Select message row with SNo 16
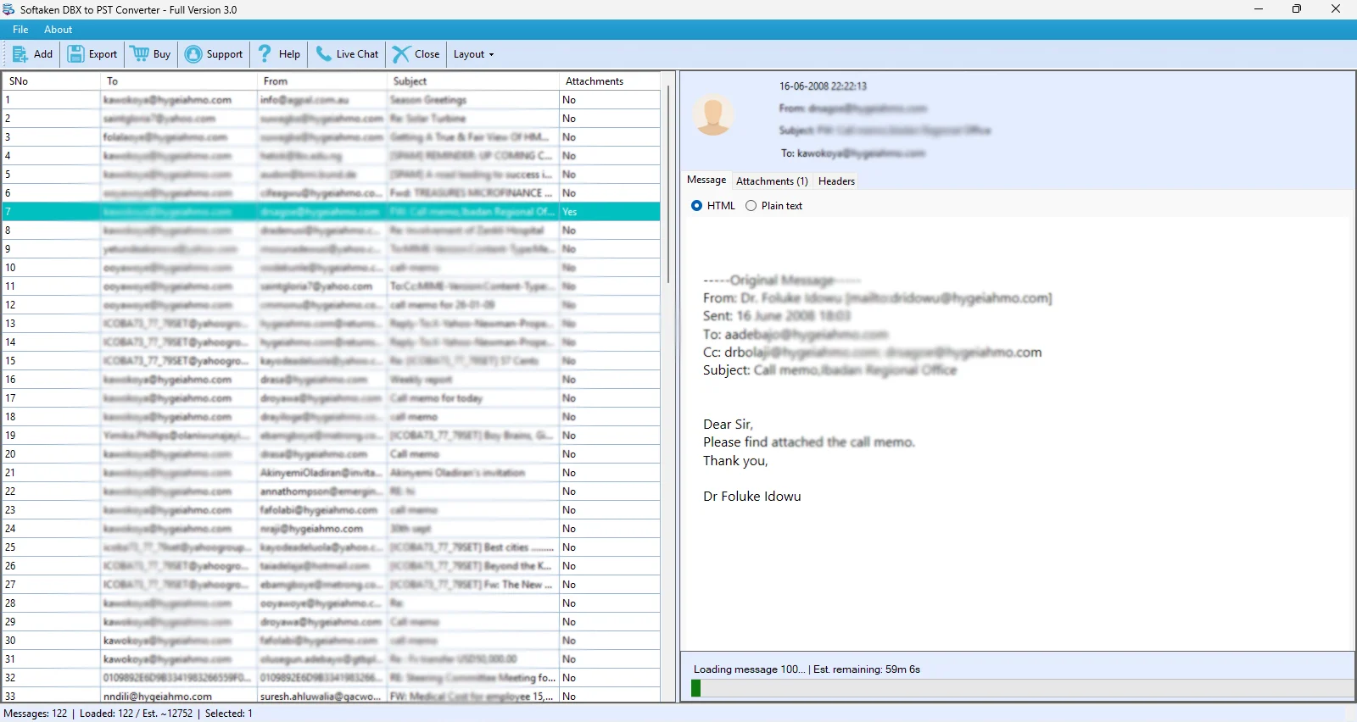1357x722 pixels. (x=332, y=380)
